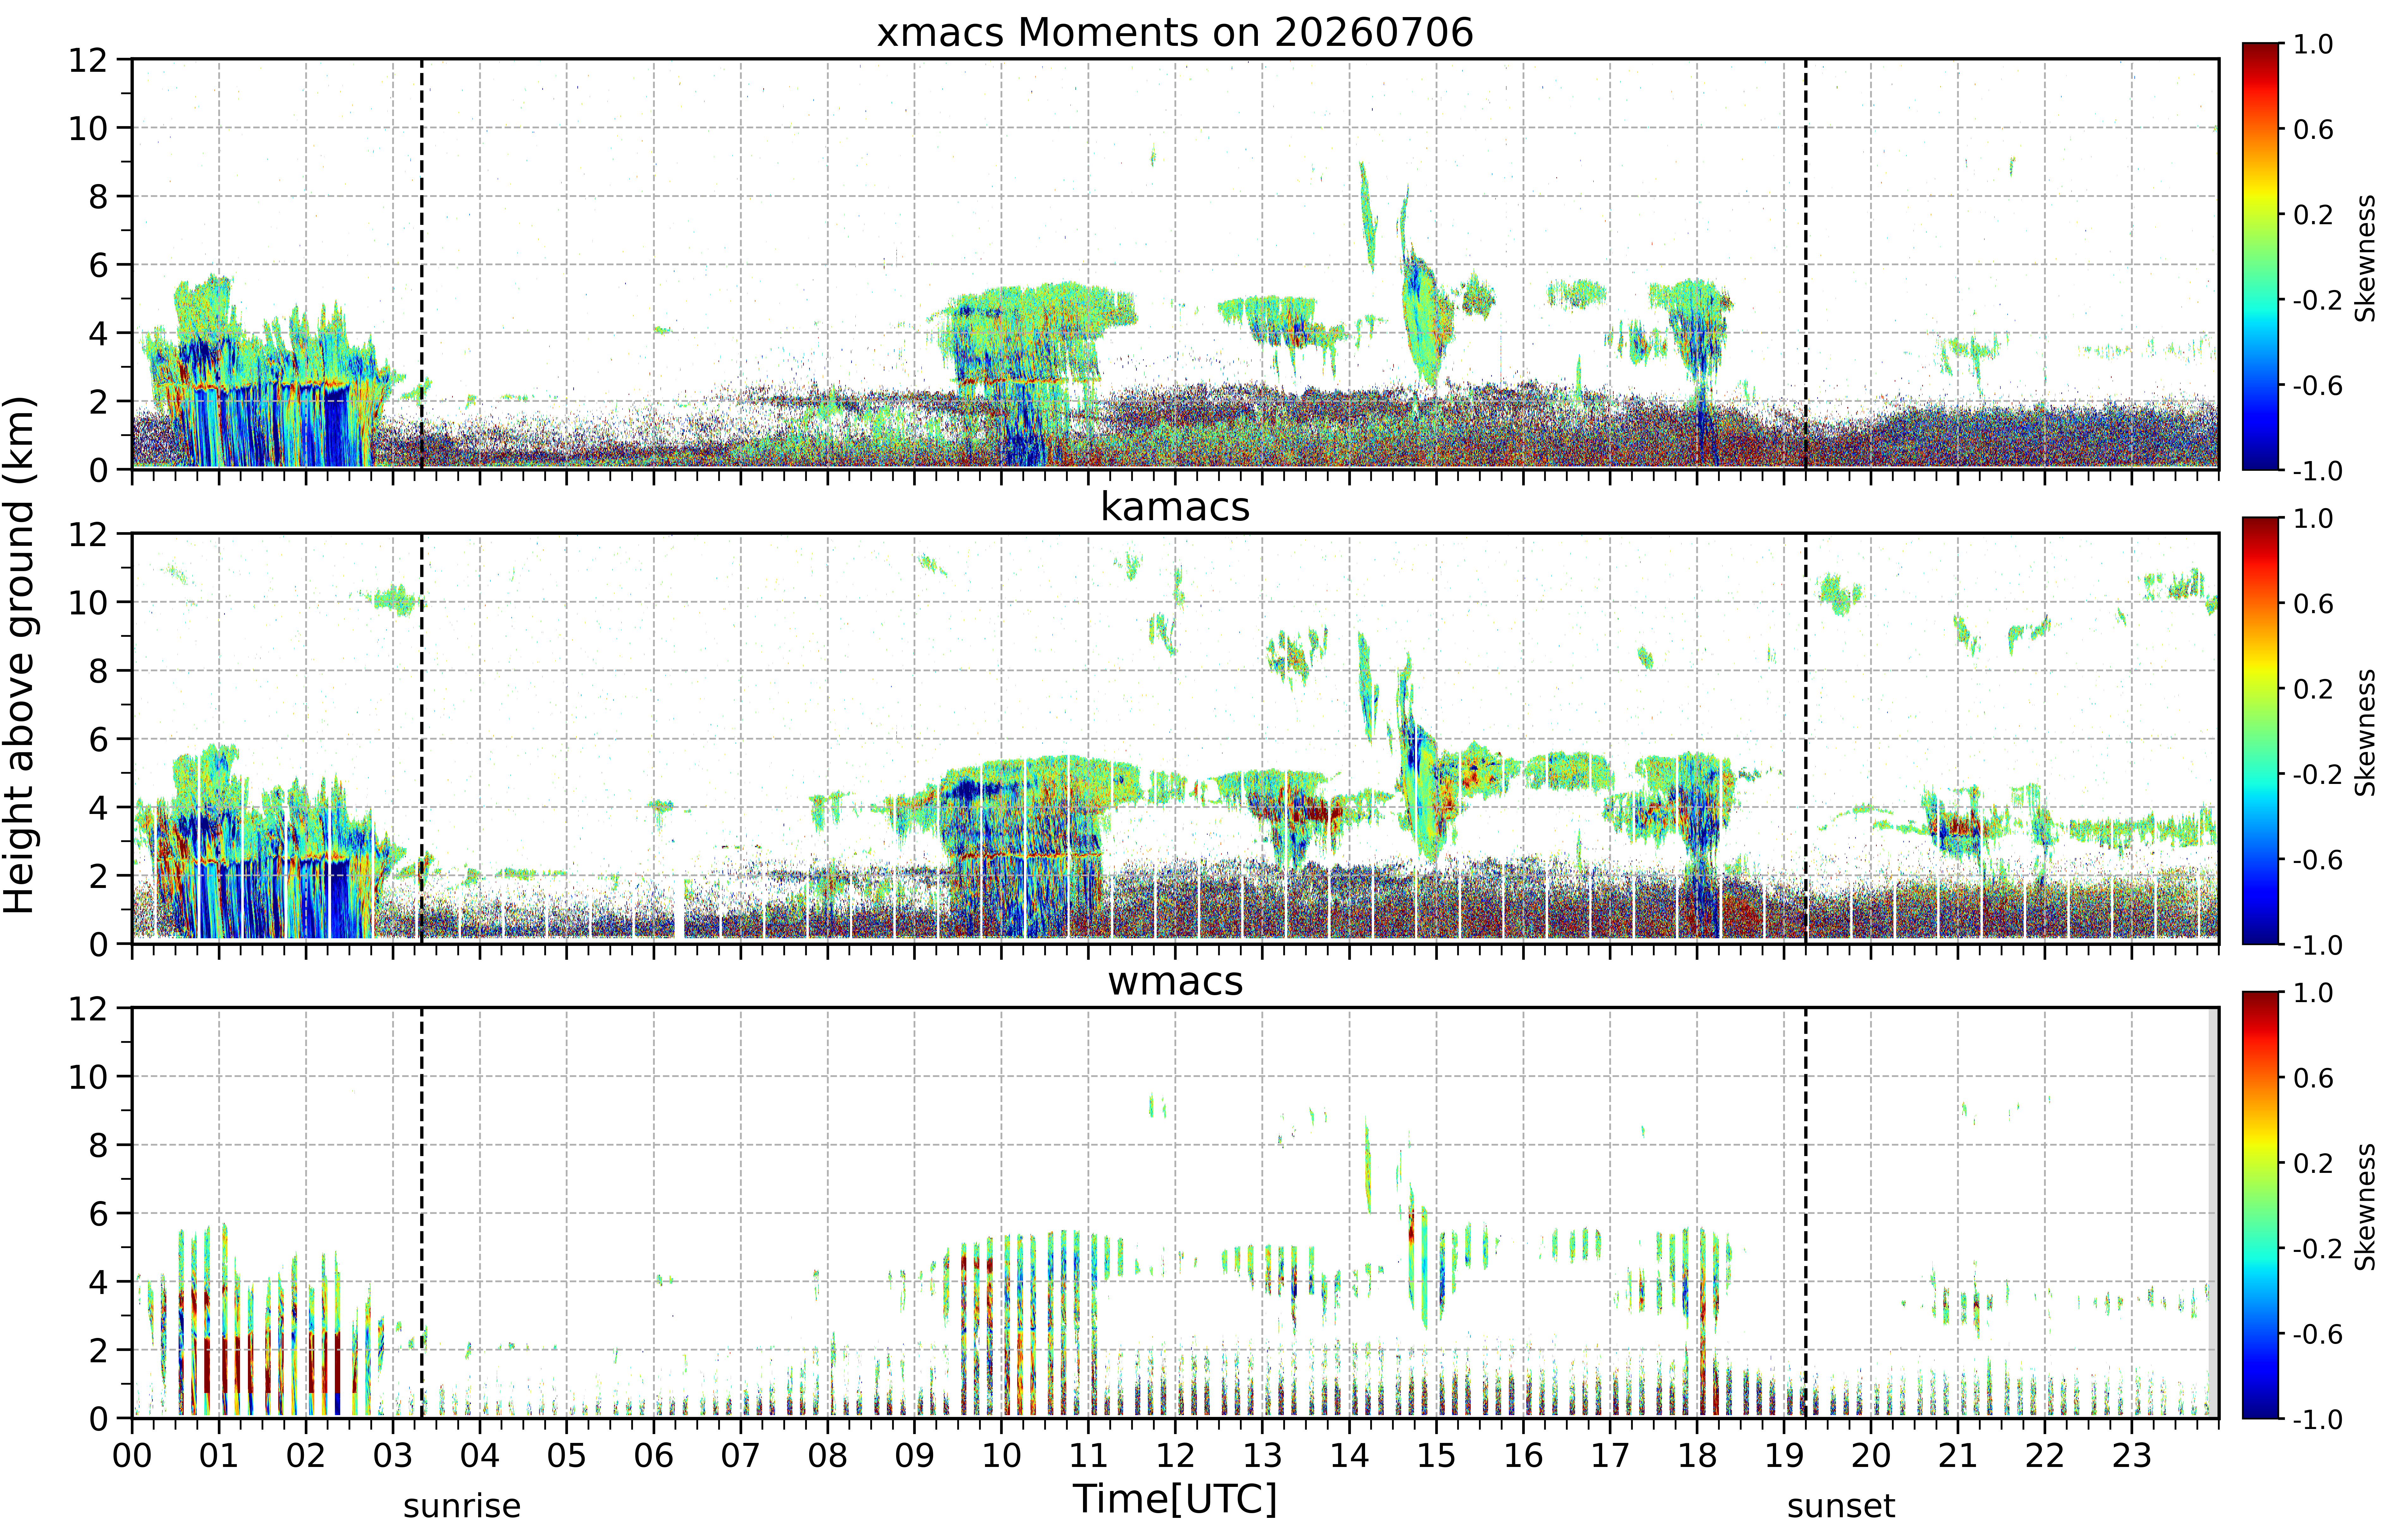Click the "4" height tick of wmacs panel
Viewport: 2394px width, 1540px height.
coord(98,1282)
